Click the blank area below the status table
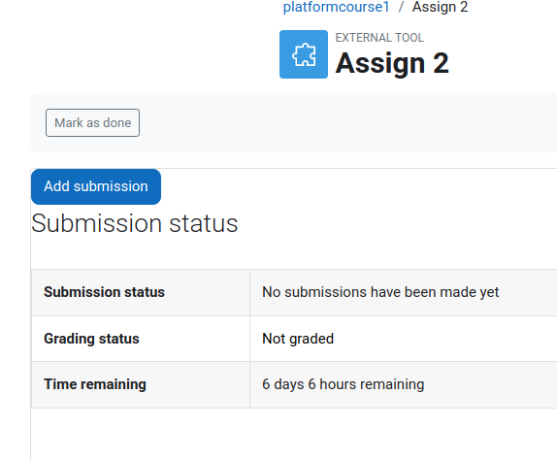The width and height of the screenshot is (557, 460). [x=294, y=434]
